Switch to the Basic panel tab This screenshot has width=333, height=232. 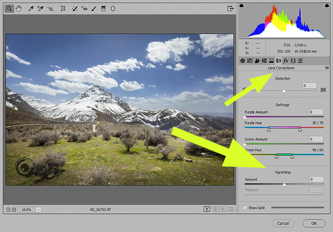coord(243,61)
